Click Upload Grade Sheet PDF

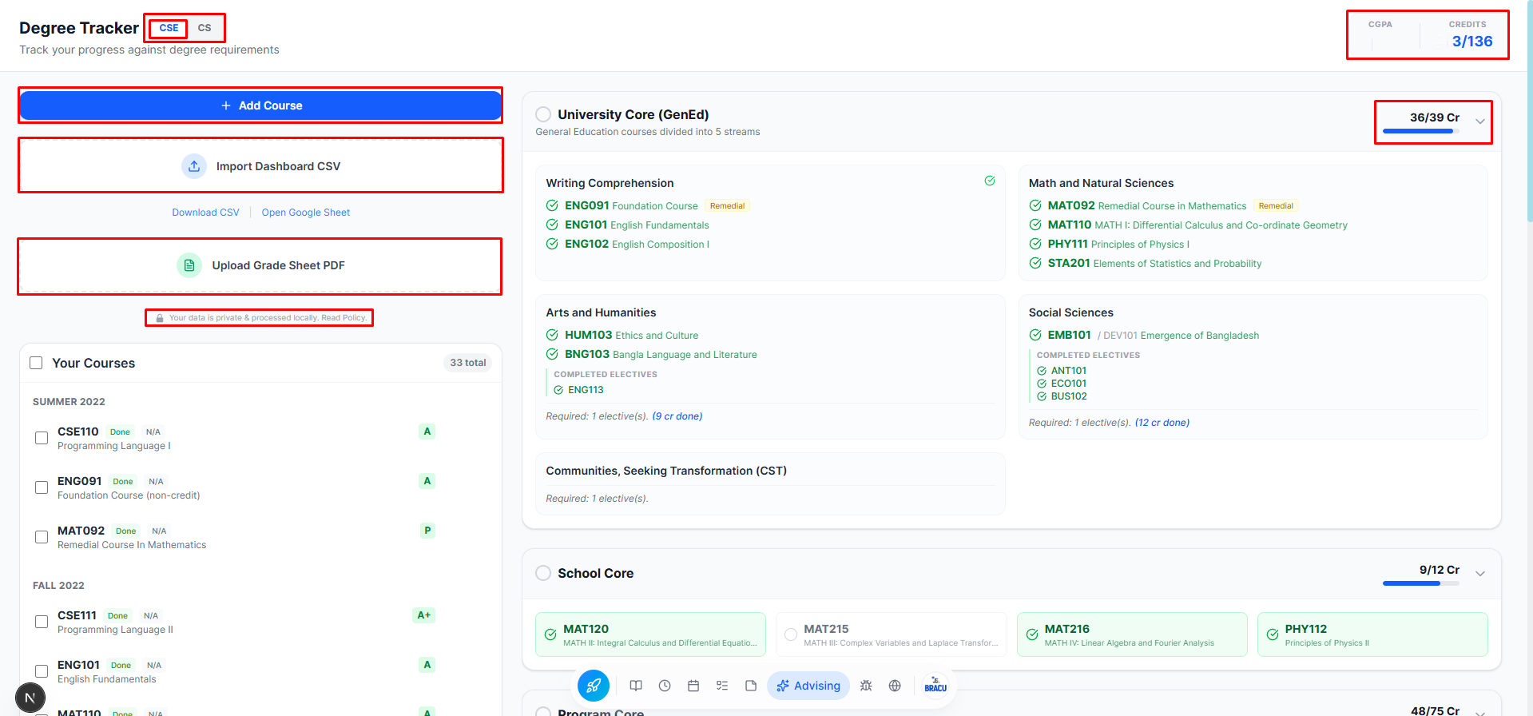pos(260,265)
